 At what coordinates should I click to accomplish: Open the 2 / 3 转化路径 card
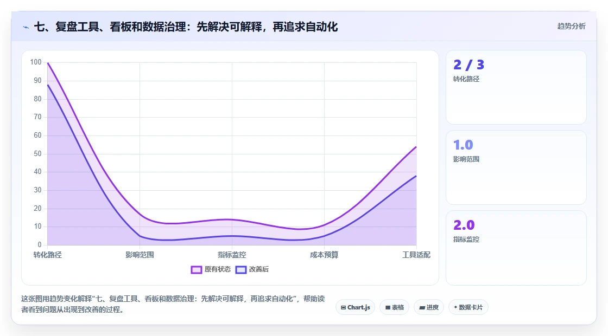pyautogui.click(x=516, y=87)
